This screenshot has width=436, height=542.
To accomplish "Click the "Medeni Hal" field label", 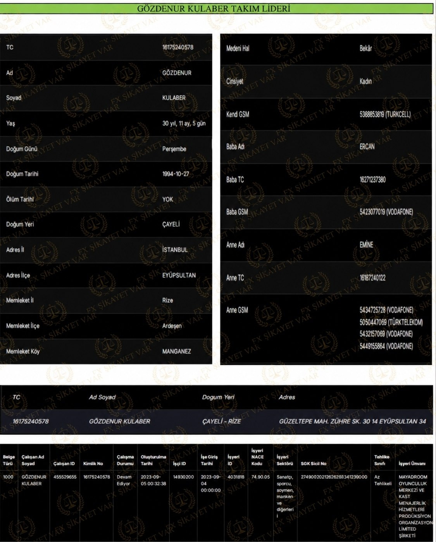I will point(238,48).
